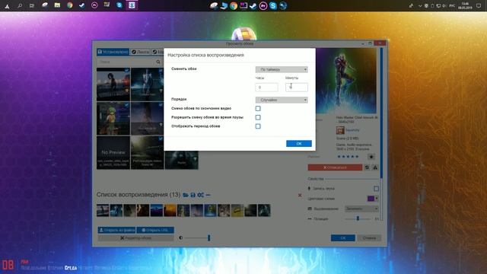
Task: Open the 'Случайно' order dropdown
Action: (x=282, y=100)
